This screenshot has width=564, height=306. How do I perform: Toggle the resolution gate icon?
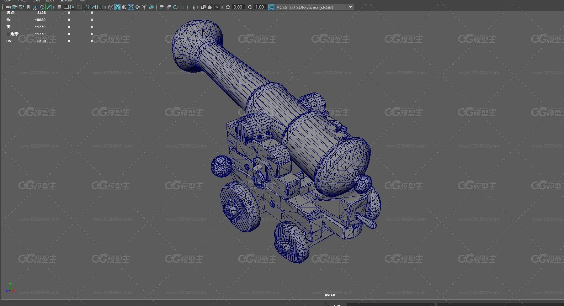[x=73, y=7]
